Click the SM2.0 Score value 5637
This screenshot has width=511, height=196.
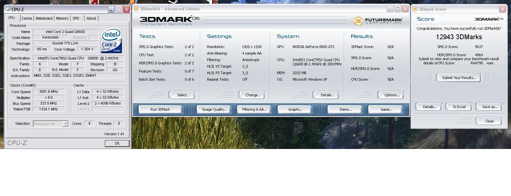(479, 47)
